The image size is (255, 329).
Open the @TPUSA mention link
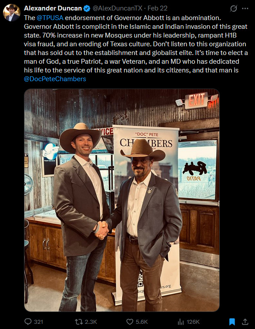(x=50, y=18)
